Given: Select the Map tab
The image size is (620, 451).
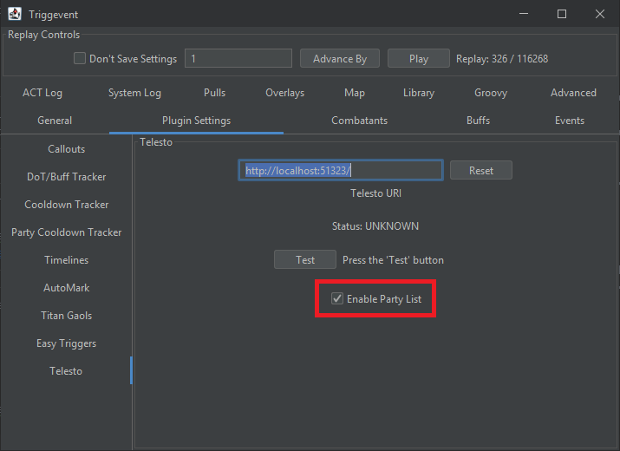Looking at the screenshot, I should coord(355,93).
